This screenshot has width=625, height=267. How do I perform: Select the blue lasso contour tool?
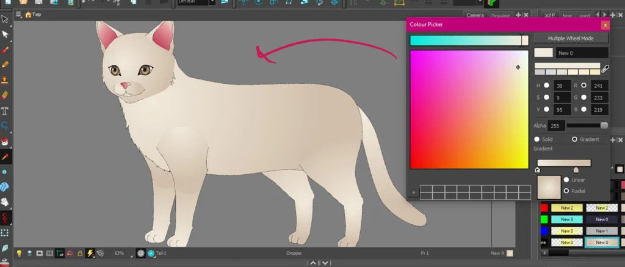(x=5, y=126)
